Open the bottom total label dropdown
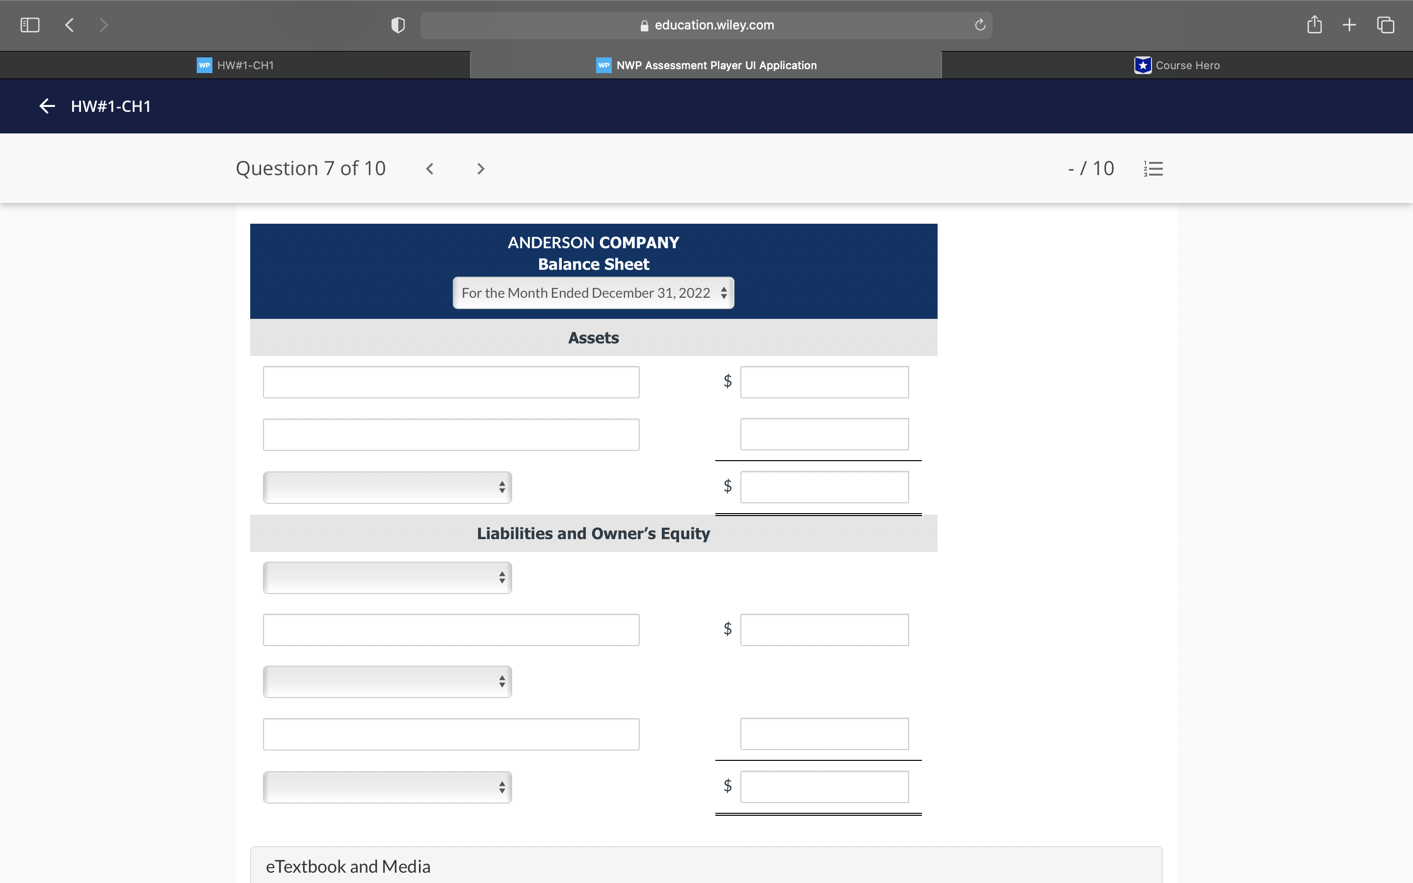Image resolution: width=1413 pixels, height=883 pixels. point(387,787)
